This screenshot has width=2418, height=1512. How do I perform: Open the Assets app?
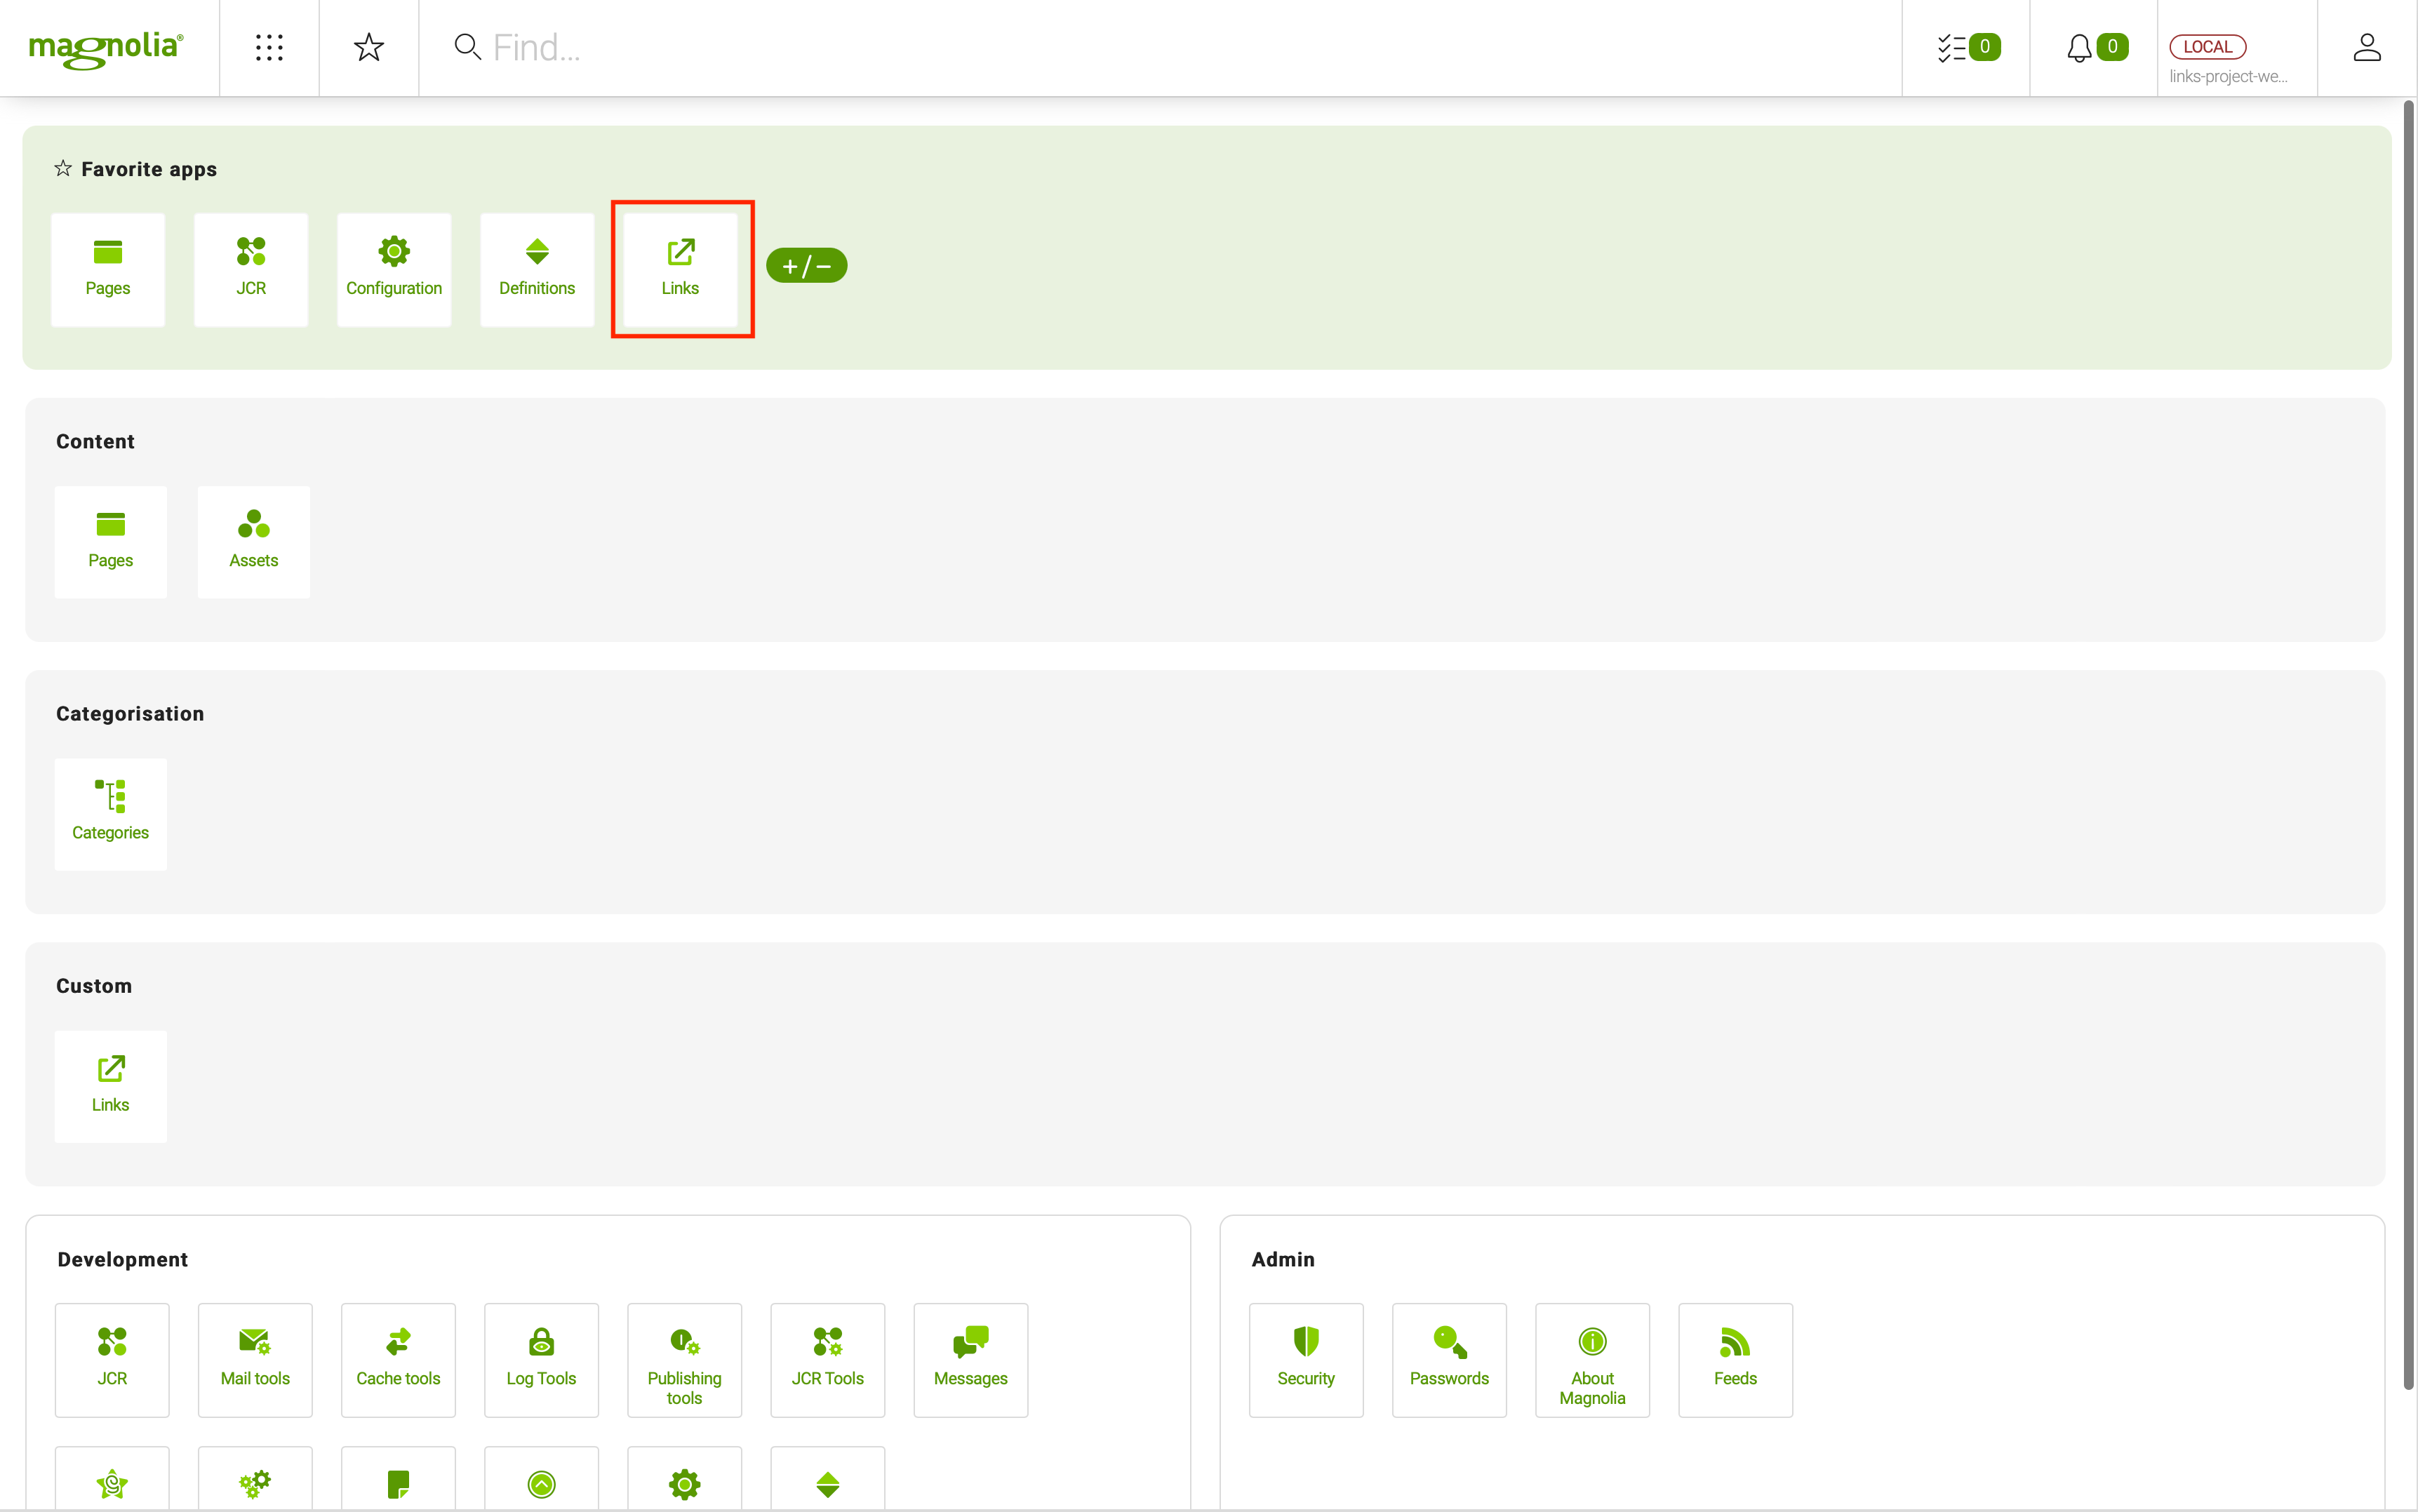[x=253, y=541]
